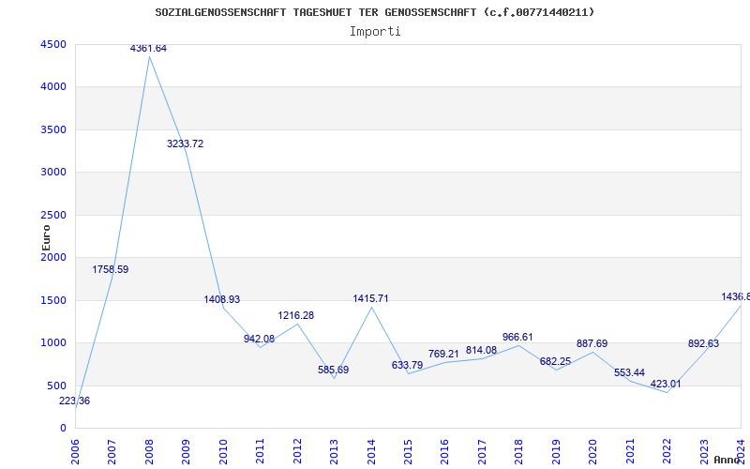Click the x-axis year 2006

[75, 451]
